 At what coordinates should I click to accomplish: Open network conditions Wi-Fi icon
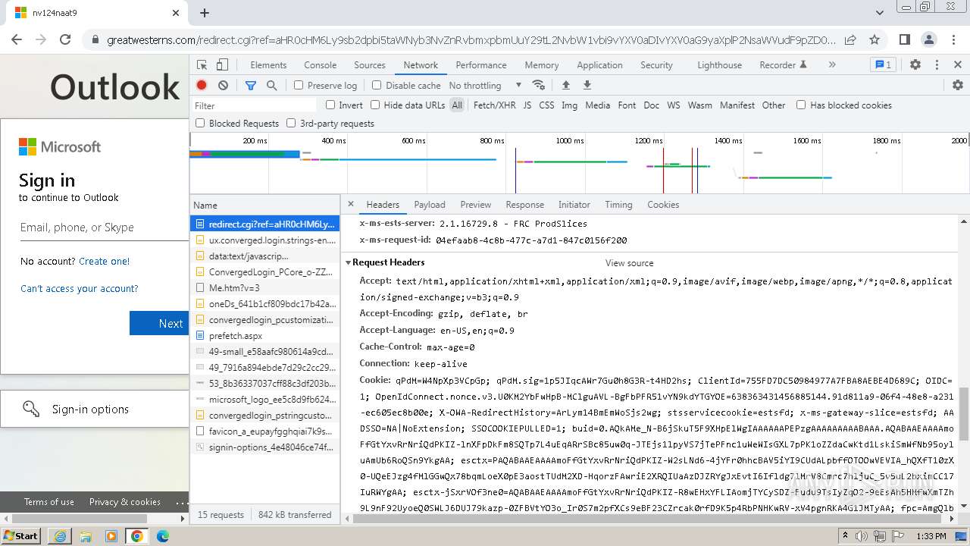[x=539, y=86]
